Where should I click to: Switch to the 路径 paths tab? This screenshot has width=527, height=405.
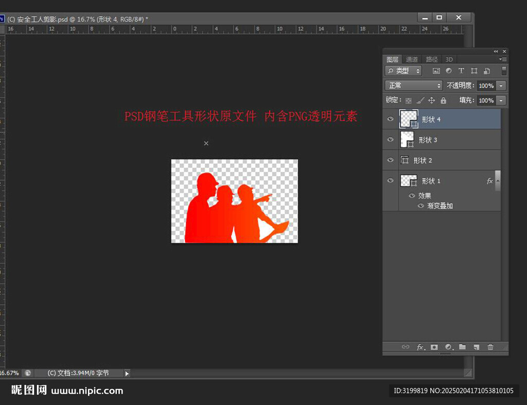pos(432,60)
